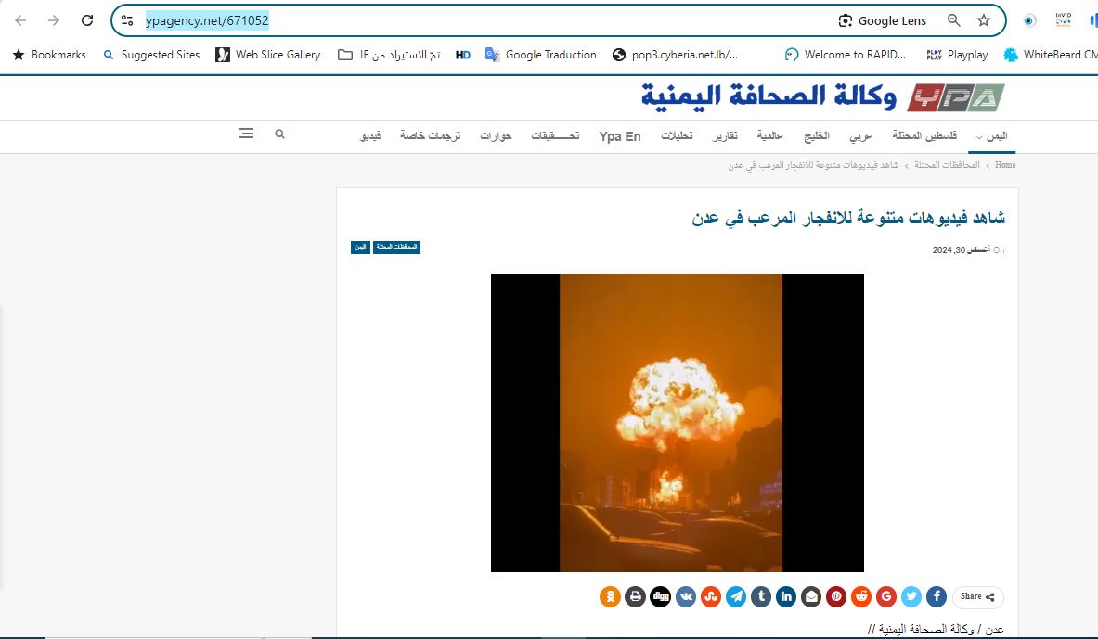This screenshot has width=1098, height=639.
Task: Share via the Pinterest icon
Action: 836,596
